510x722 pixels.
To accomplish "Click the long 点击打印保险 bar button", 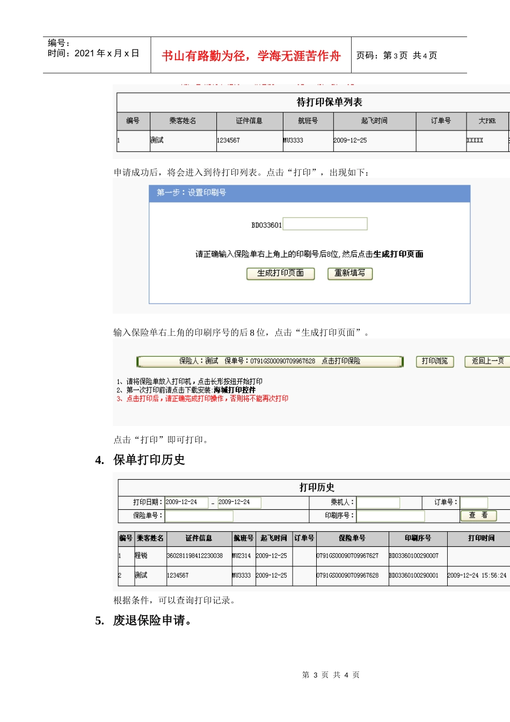I will (x=269, y=362).
